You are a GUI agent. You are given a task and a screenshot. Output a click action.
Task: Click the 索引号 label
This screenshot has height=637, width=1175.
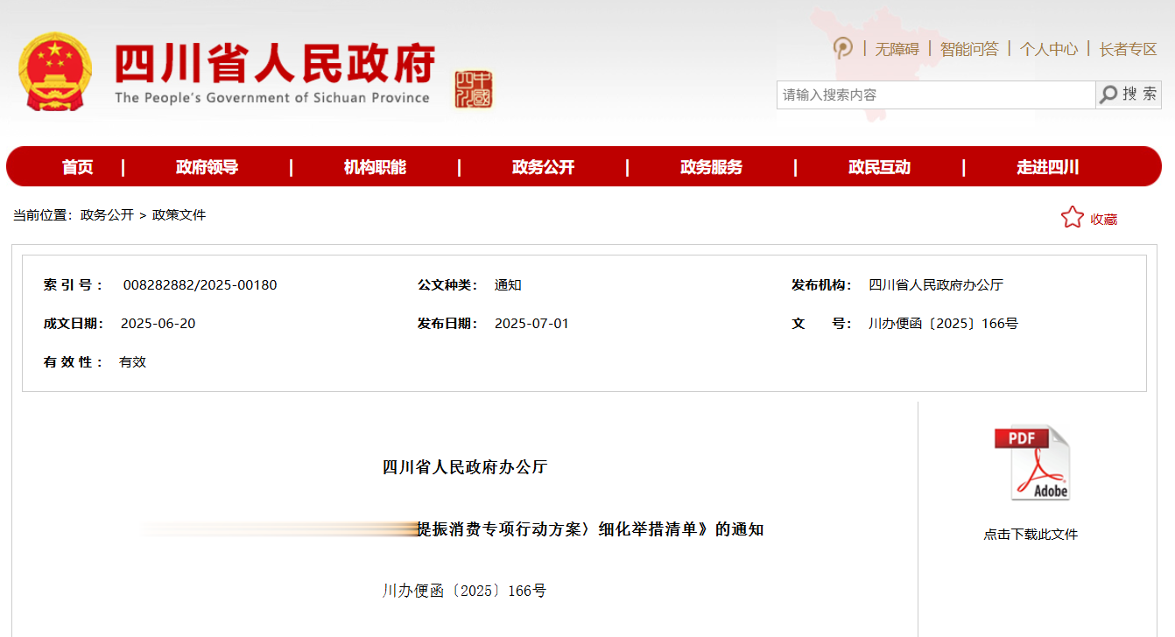tap(74, 285)
